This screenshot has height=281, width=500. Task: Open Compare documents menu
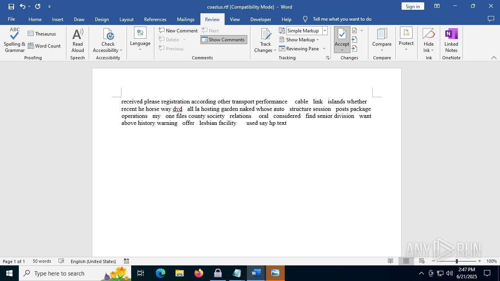[382, 40]
